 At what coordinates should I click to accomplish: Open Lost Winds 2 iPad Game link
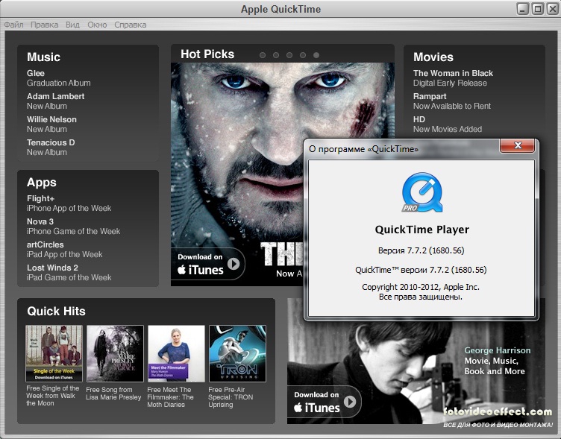pyautogui.click(x=69, y=272)
